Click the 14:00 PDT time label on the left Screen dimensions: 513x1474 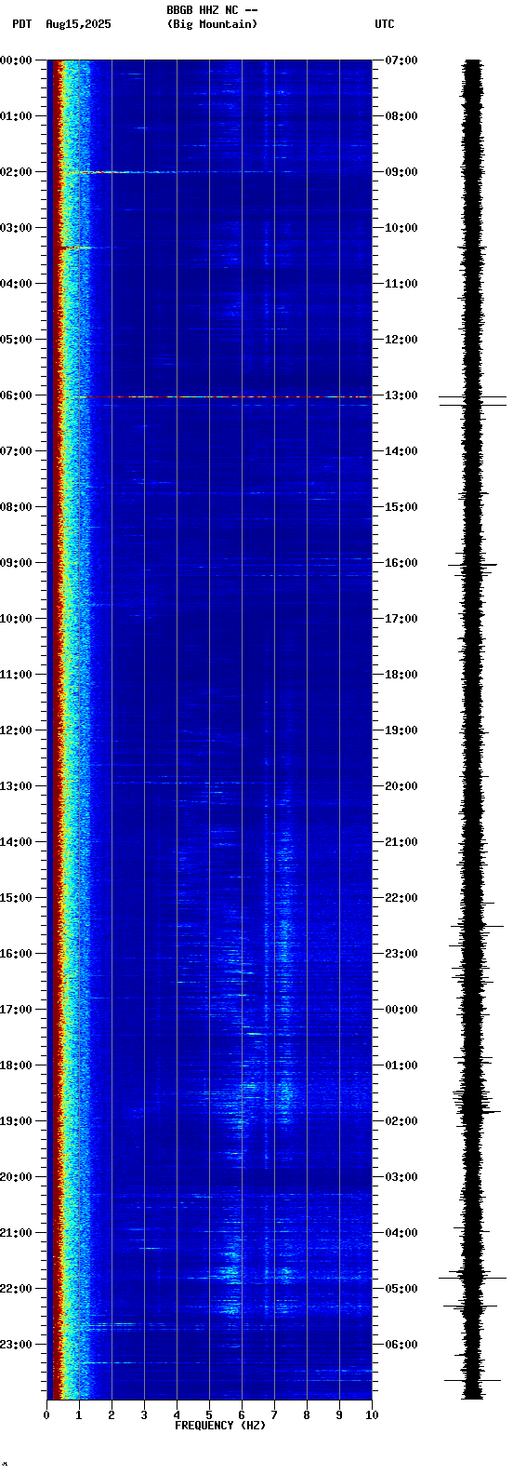point(16,842)
